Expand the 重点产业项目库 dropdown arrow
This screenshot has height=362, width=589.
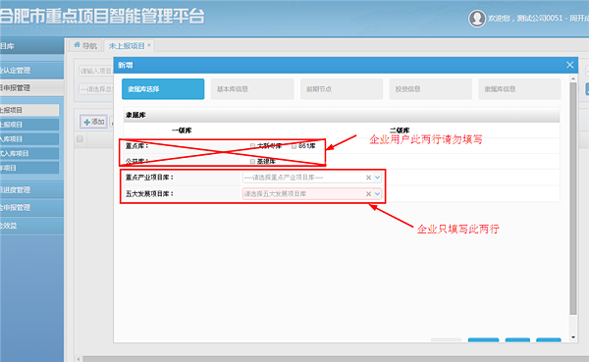(x=377, y=178)
